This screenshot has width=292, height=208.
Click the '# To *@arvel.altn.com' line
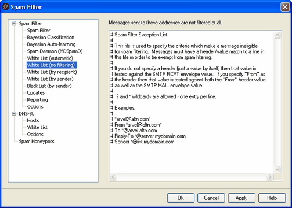pos(134,131)
